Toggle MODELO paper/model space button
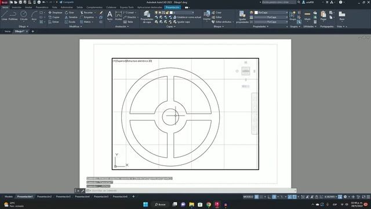 point(248,197)
